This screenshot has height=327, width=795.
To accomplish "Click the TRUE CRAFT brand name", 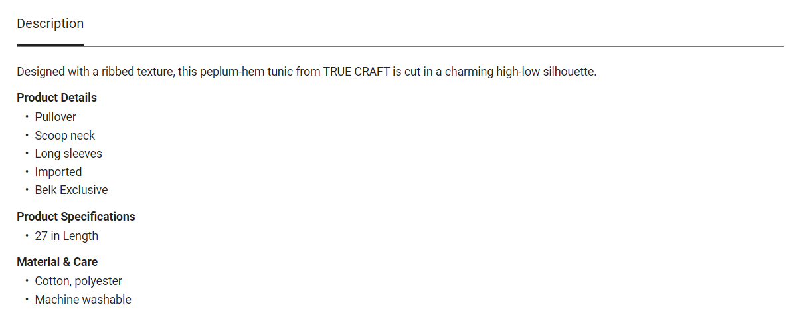I will click(x=356, y=72).
